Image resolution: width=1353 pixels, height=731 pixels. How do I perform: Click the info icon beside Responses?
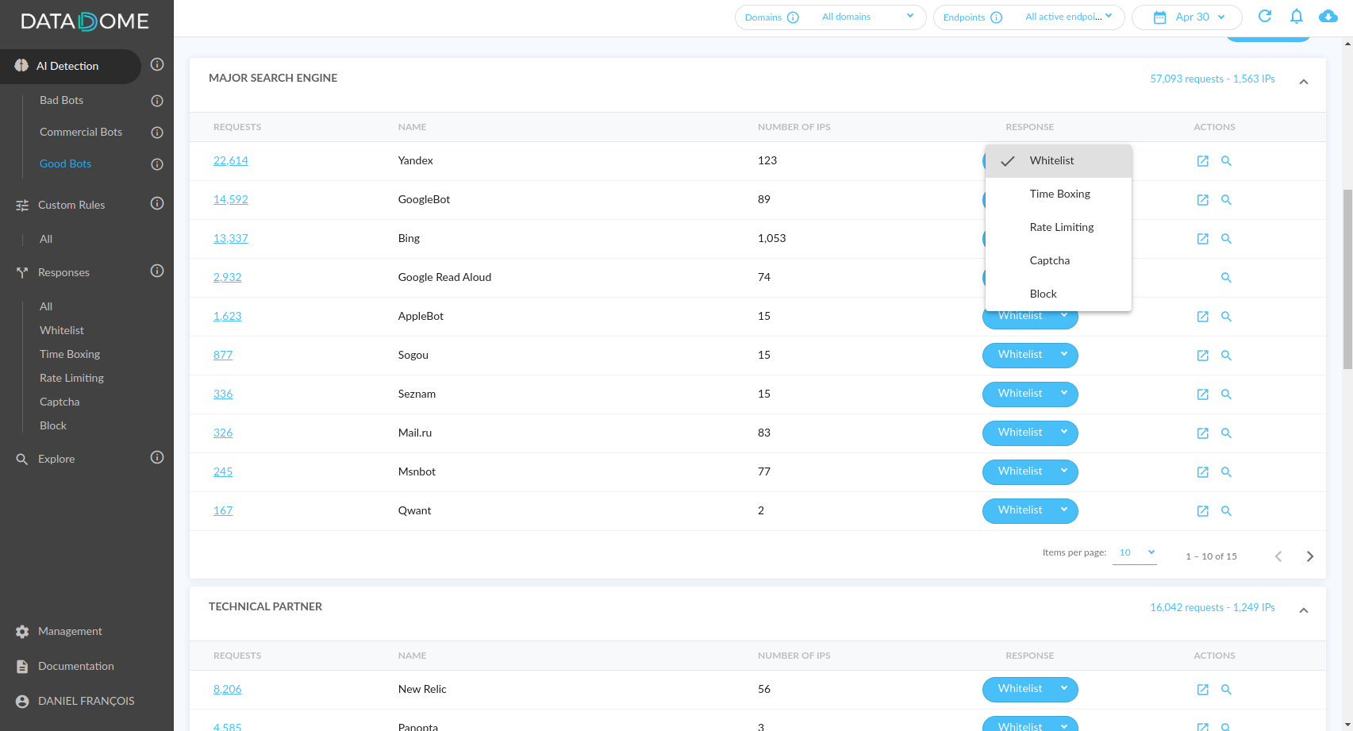tap(157, 271)
